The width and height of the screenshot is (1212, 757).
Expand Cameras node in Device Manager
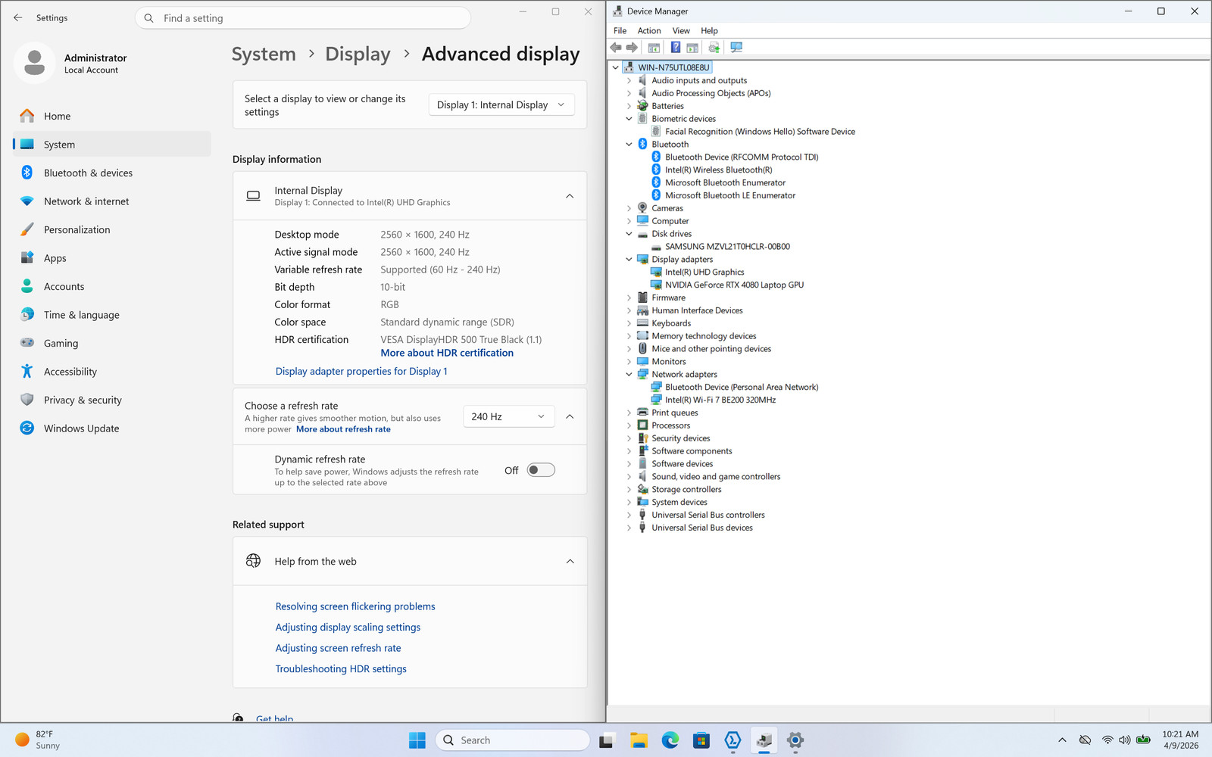pyautogui.click(x=629, y=208)
